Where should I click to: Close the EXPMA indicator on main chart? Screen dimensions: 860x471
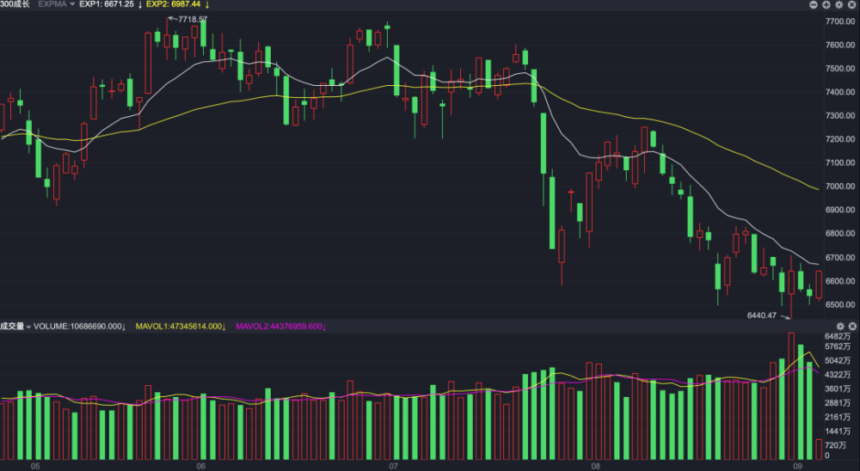(852, 5)
